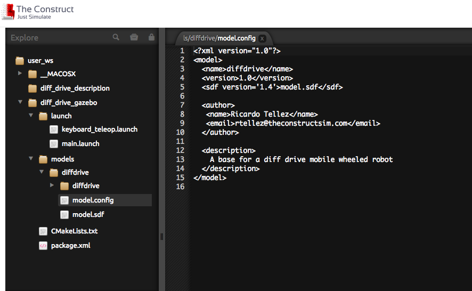This screenshot has height=291, width=472.
Task: Close the model.config tab
Action: (262, 38)
